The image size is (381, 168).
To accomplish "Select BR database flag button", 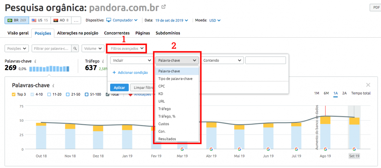I will [17, 20].
